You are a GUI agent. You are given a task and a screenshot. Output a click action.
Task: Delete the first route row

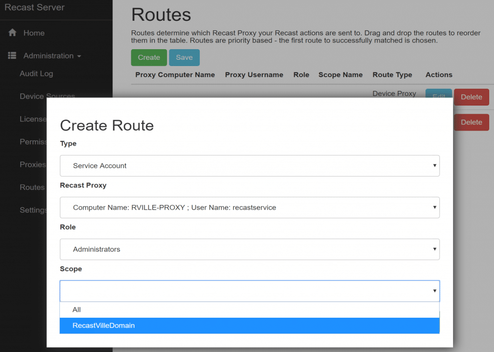coord(471,97)
